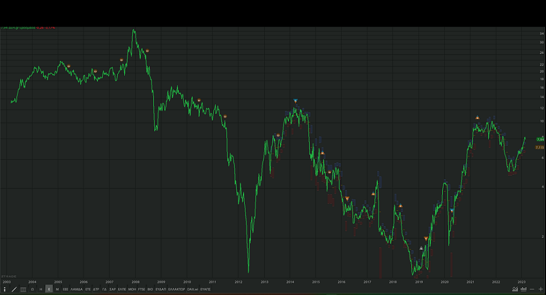Screen dimensions: 546x295
Task: Open the ΜΟΗ symbol chart
Action: click(132, 289)
